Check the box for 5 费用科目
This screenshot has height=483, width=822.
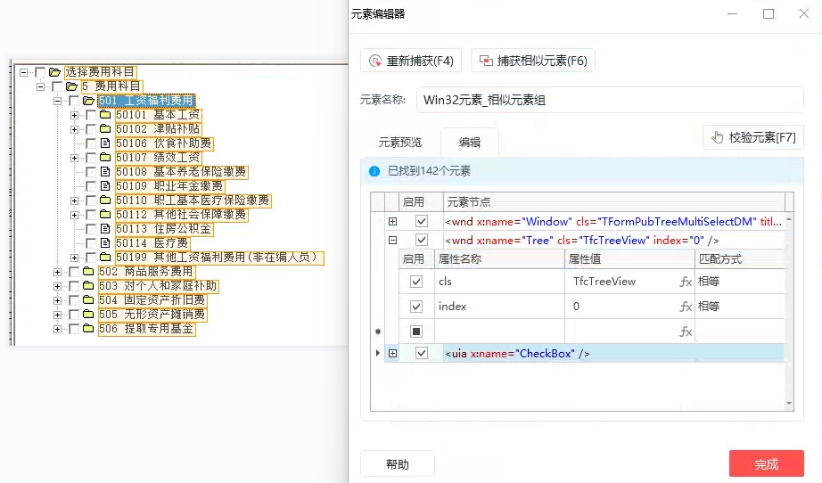pyautogui.click(x=57, y=86)
